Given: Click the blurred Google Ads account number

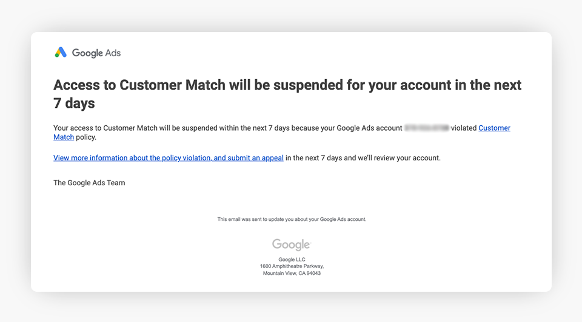Looking at the screenshot, I should [x=426, y=128].
